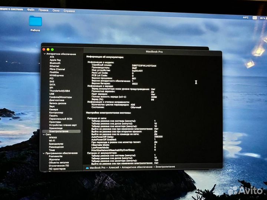Select Принтеры in the sidebar
This screenshot has width=267, height=200.
click(55, 122)
